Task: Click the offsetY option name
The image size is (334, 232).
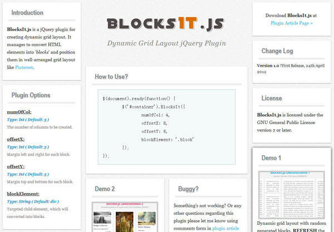Action: [x=16, y=166]
